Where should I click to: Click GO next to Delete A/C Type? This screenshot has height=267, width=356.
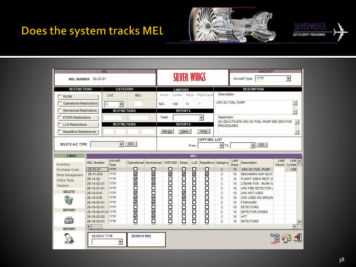point(131,144)
